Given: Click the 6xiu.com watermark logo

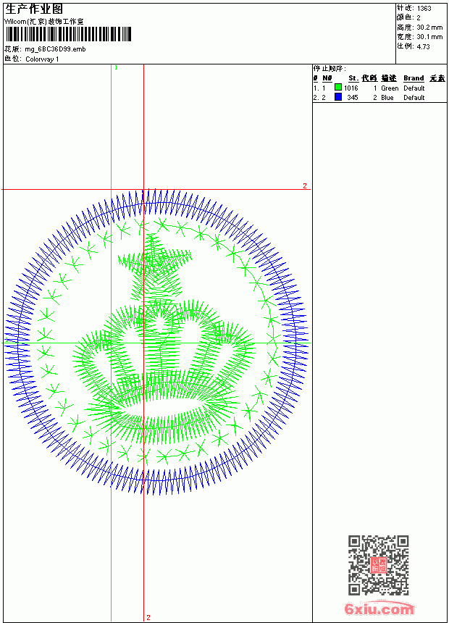Looking at the screenshot, I should [379, 609].
